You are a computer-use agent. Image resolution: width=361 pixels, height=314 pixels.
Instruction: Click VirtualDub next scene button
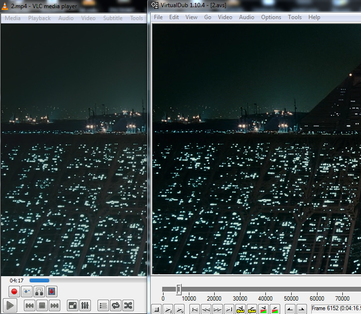pyautogui.click(x=275, y=309)
